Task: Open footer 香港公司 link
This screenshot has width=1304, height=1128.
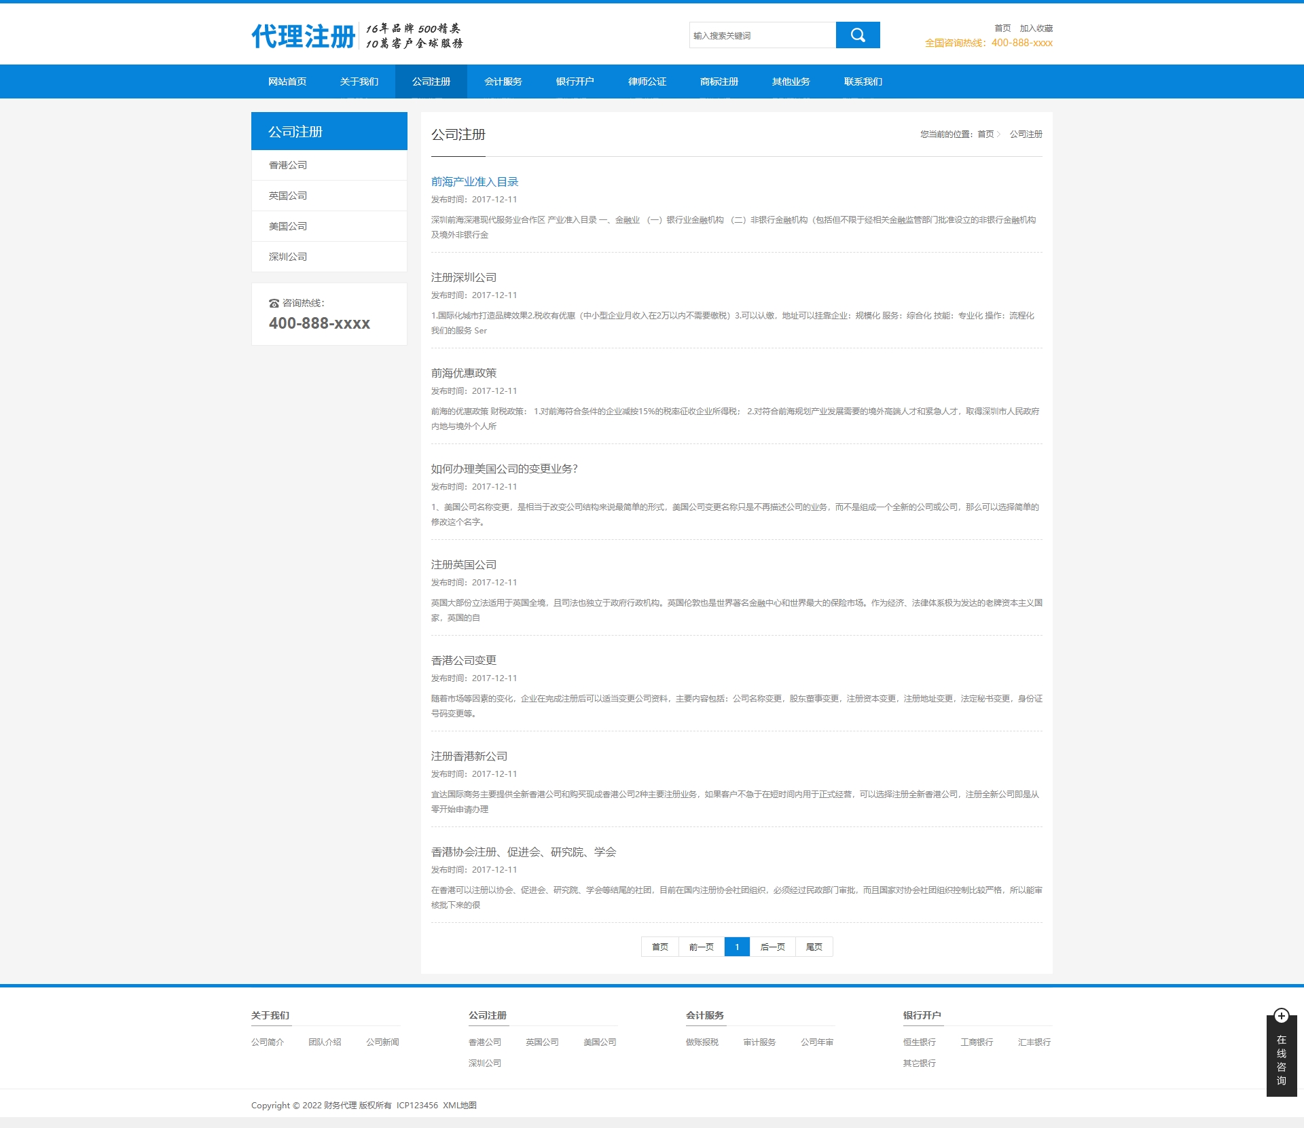Action: click(x=485, y=1042)
